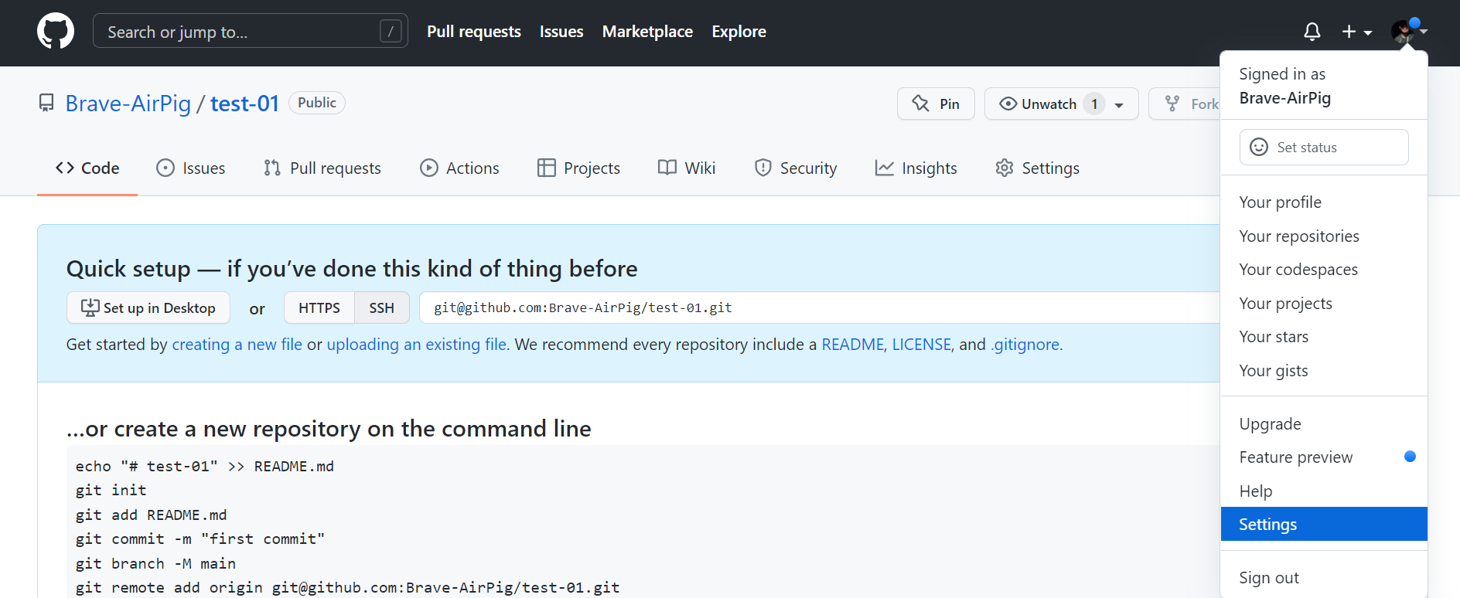Click the smiley icon in Set status
Image resolution: width=1460 pixels, height=598 pixels.
[x=1259, y=147]
